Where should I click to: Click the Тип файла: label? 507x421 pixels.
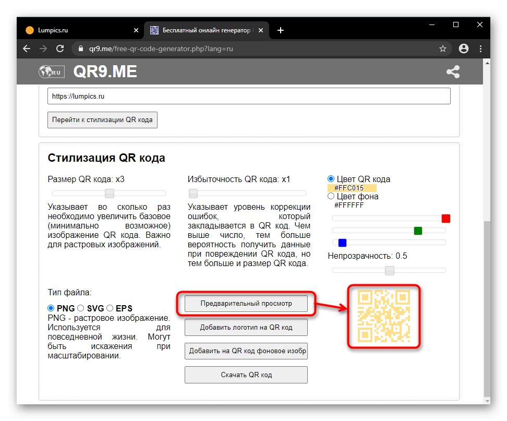coord(69,292)
